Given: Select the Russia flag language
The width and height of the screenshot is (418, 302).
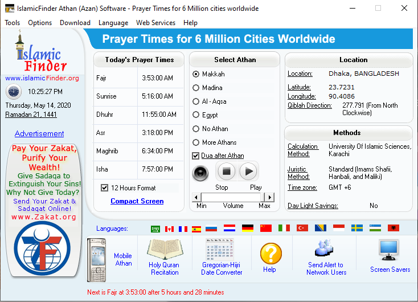Looking at the screenshot, I should (x=211, y=228).
